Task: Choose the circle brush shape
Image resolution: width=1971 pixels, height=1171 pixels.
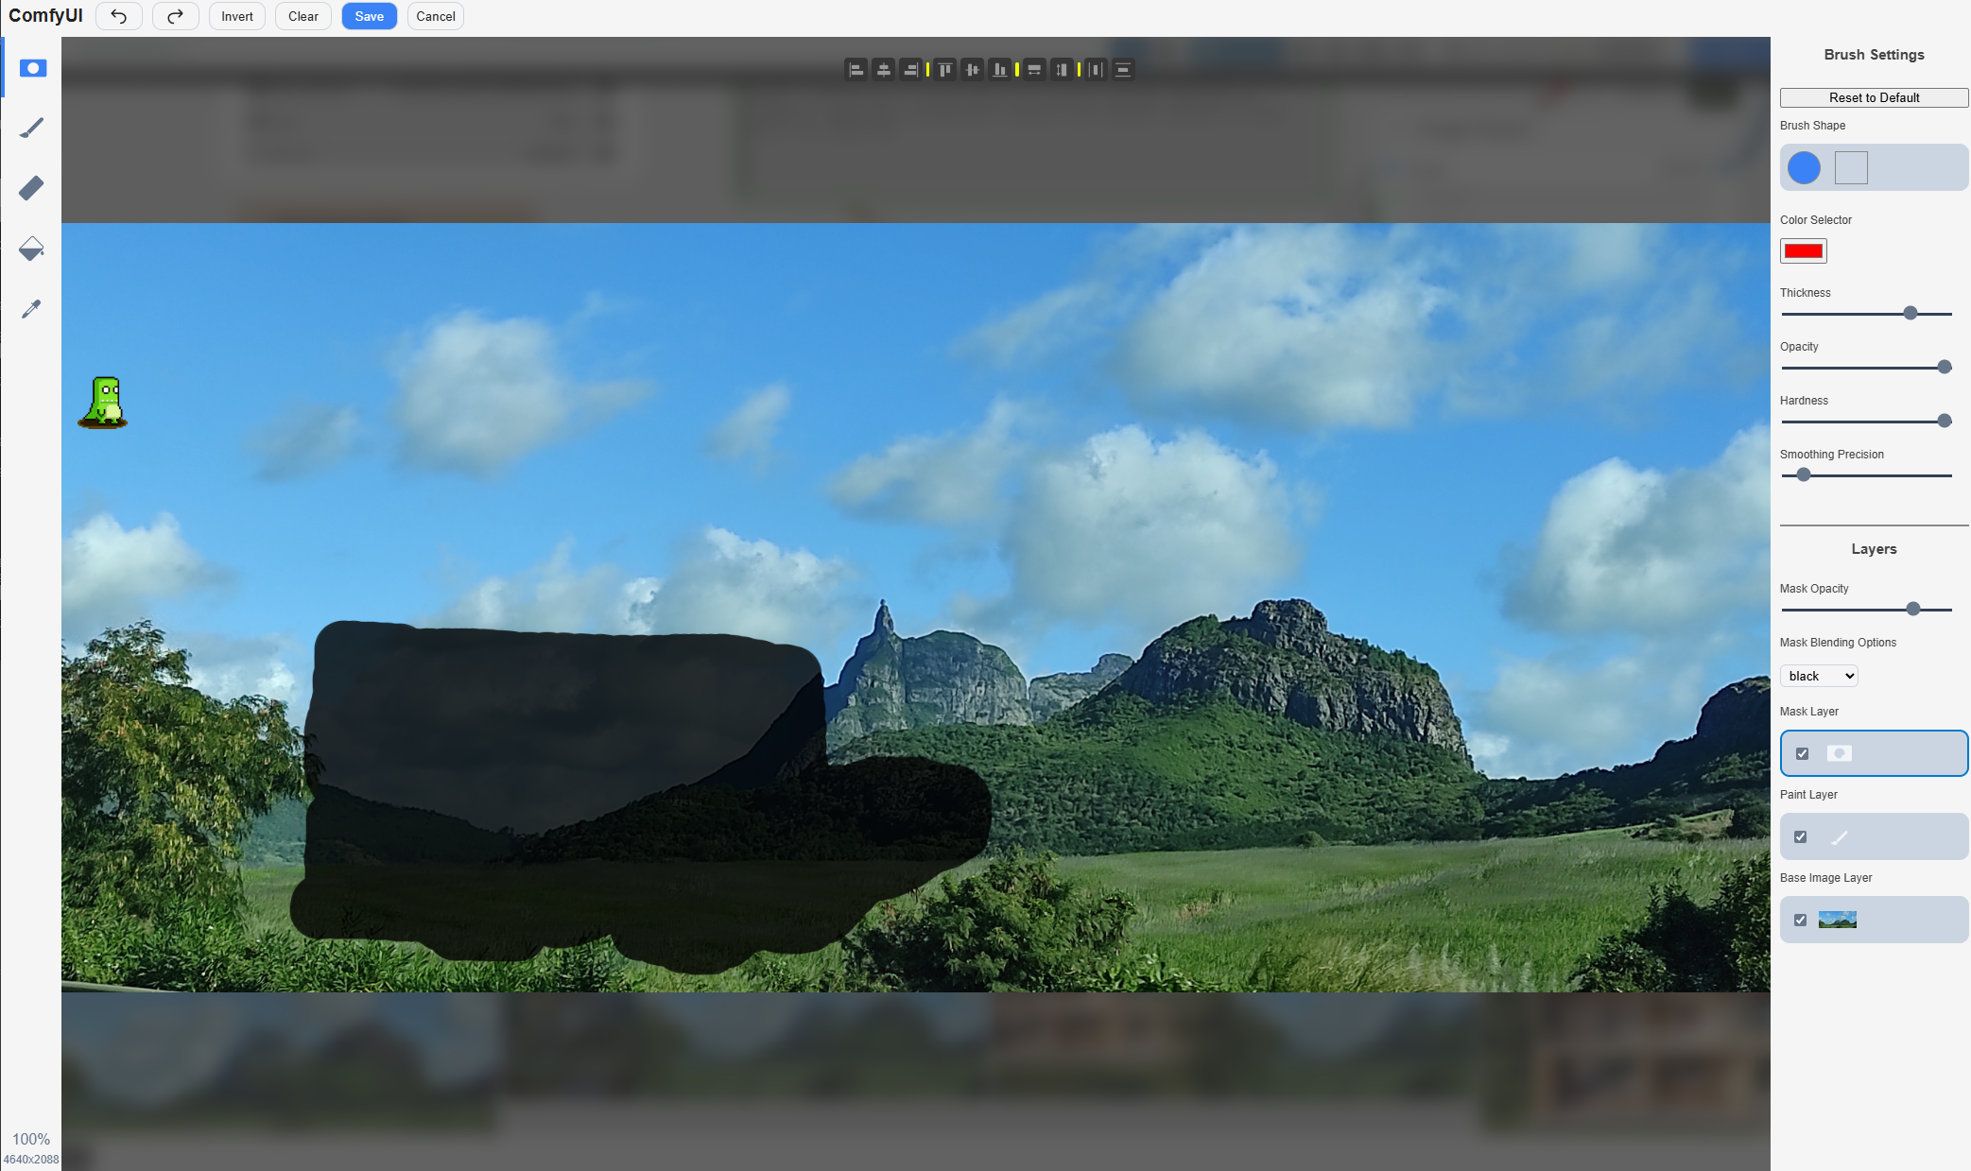Action: point(1804,168)
